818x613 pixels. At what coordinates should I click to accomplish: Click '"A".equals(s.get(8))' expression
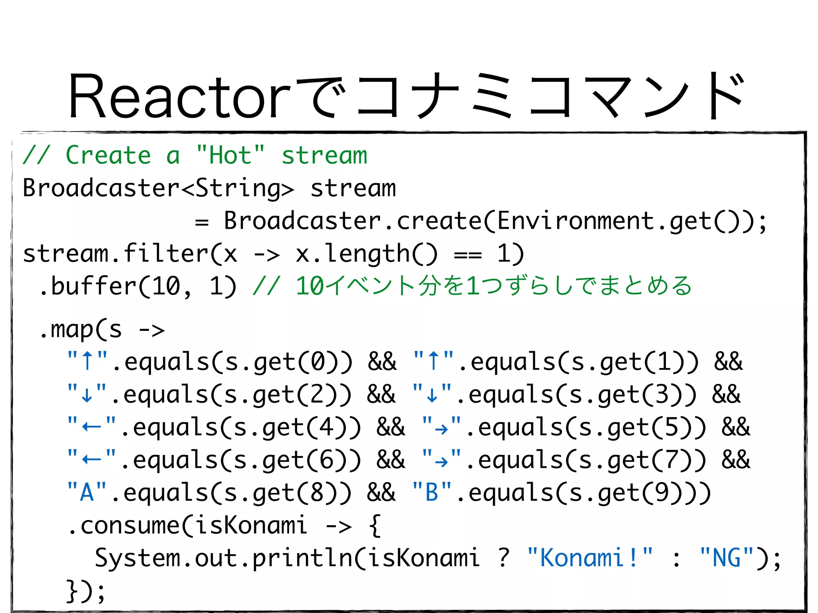coord(209,493)
